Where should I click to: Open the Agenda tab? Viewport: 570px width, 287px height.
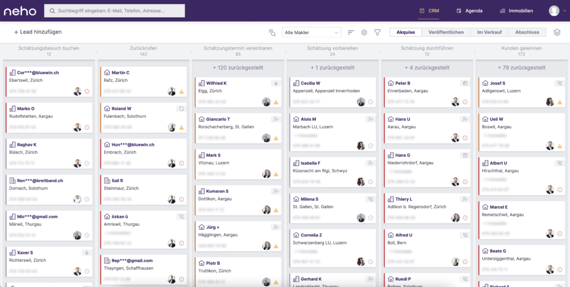(469, 11)
